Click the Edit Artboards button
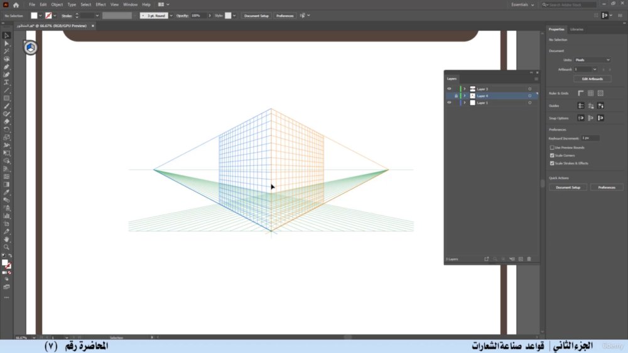The image size is (628, 353). pos(592,79)
